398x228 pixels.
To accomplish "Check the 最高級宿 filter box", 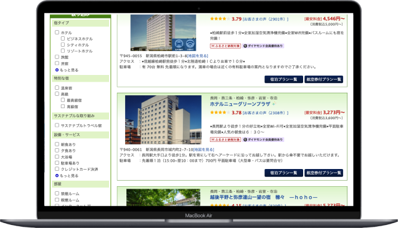I will pos(63,100).
